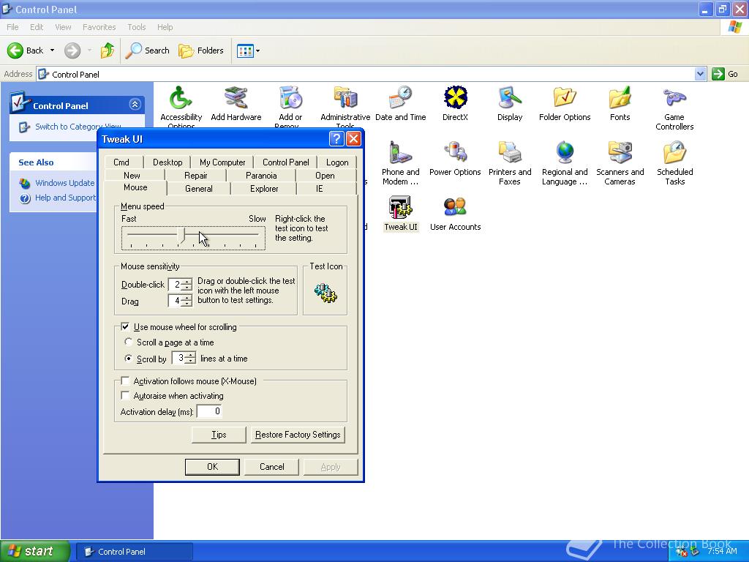Click the Search toolbar button
This screenshot has height=562, width=749.
click(148, 50)
